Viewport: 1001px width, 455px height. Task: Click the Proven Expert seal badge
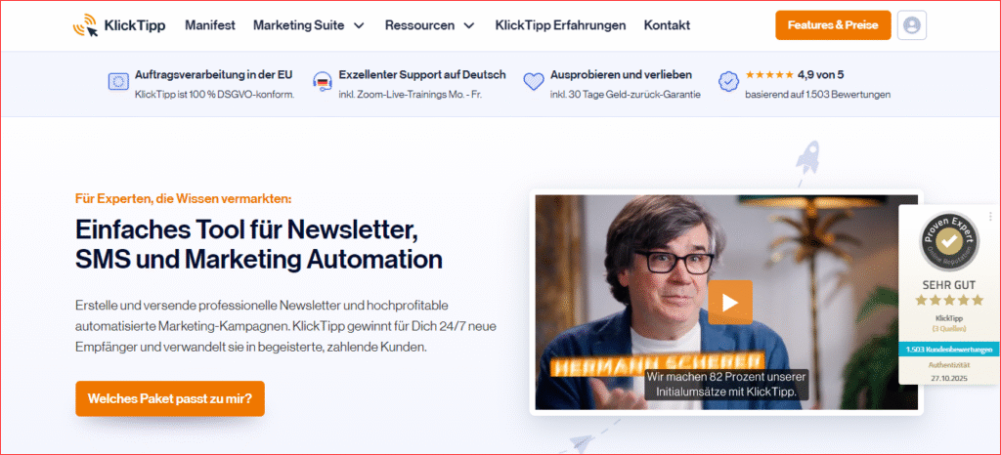click(x=950, y=241)
